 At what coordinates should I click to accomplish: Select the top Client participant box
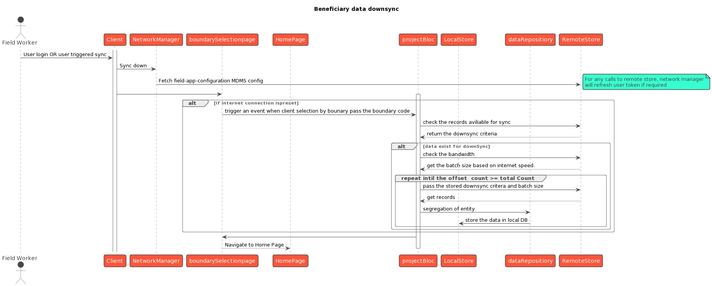(115, 39)
